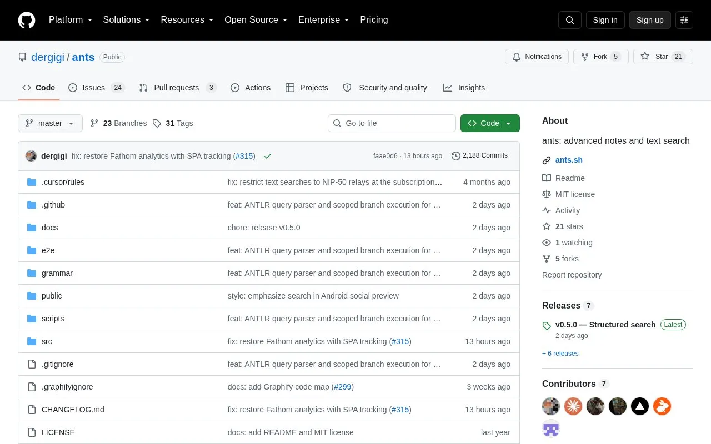The width and height of the screenshot is (711, 444).
Task: Switch to the Actions tab
Action: point(251,88)
